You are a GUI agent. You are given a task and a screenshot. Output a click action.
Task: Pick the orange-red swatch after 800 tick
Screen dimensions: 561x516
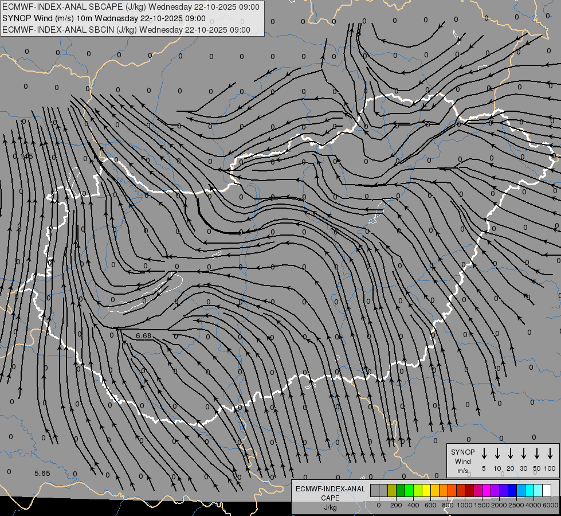[x=452, y=490]
